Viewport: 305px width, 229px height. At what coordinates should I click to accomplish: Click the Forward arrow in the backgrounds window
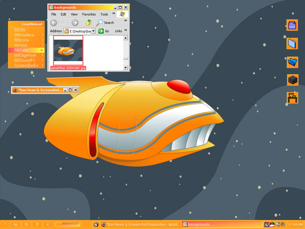75,23
